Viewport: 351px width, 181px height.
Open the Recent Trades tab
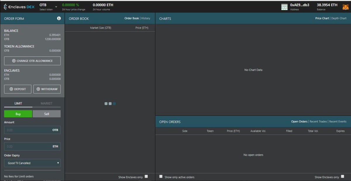click(318, 121)
